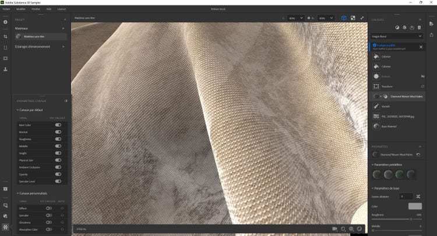Enable the Diffuse custom channel
The height and width of the screenshot is (236, 437).
click(x=49, y=208)
